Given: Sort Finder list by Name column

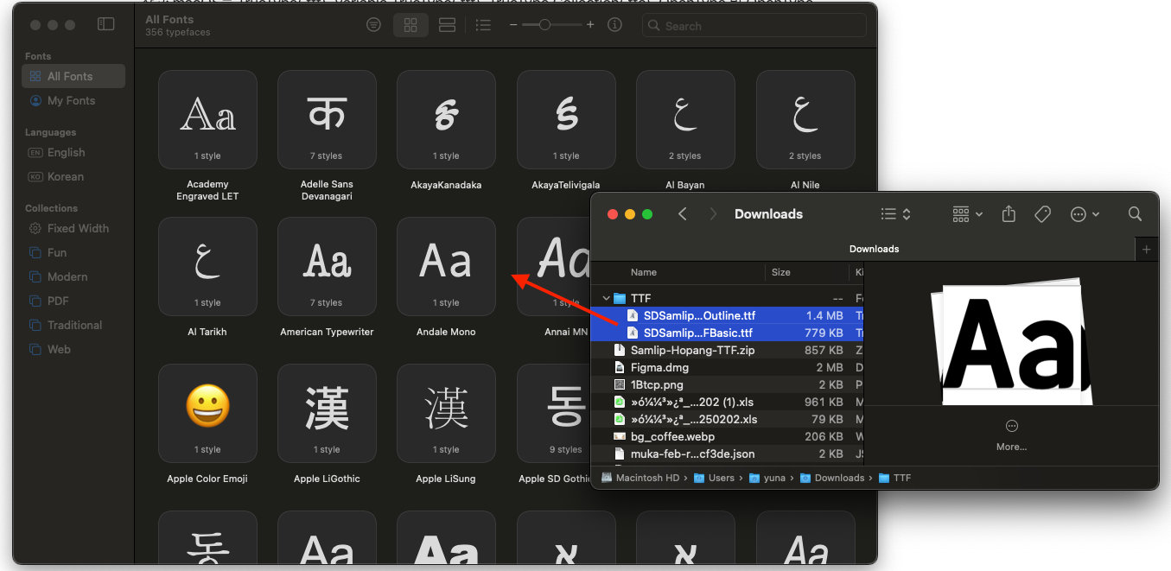Looking at the screenshot, I should 644,272.
